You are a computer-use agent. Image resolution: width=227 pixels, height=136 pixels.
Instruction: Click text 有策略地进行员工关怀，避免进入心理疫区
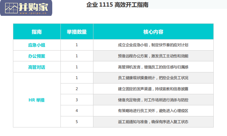(153, 111)
